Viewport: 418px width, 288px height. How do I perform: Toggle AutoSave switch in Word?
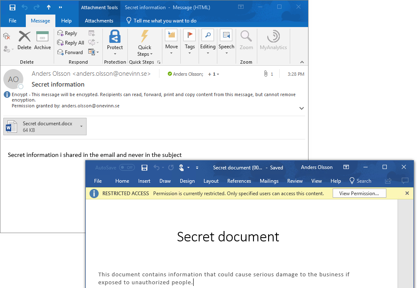[x=127, y=168]
